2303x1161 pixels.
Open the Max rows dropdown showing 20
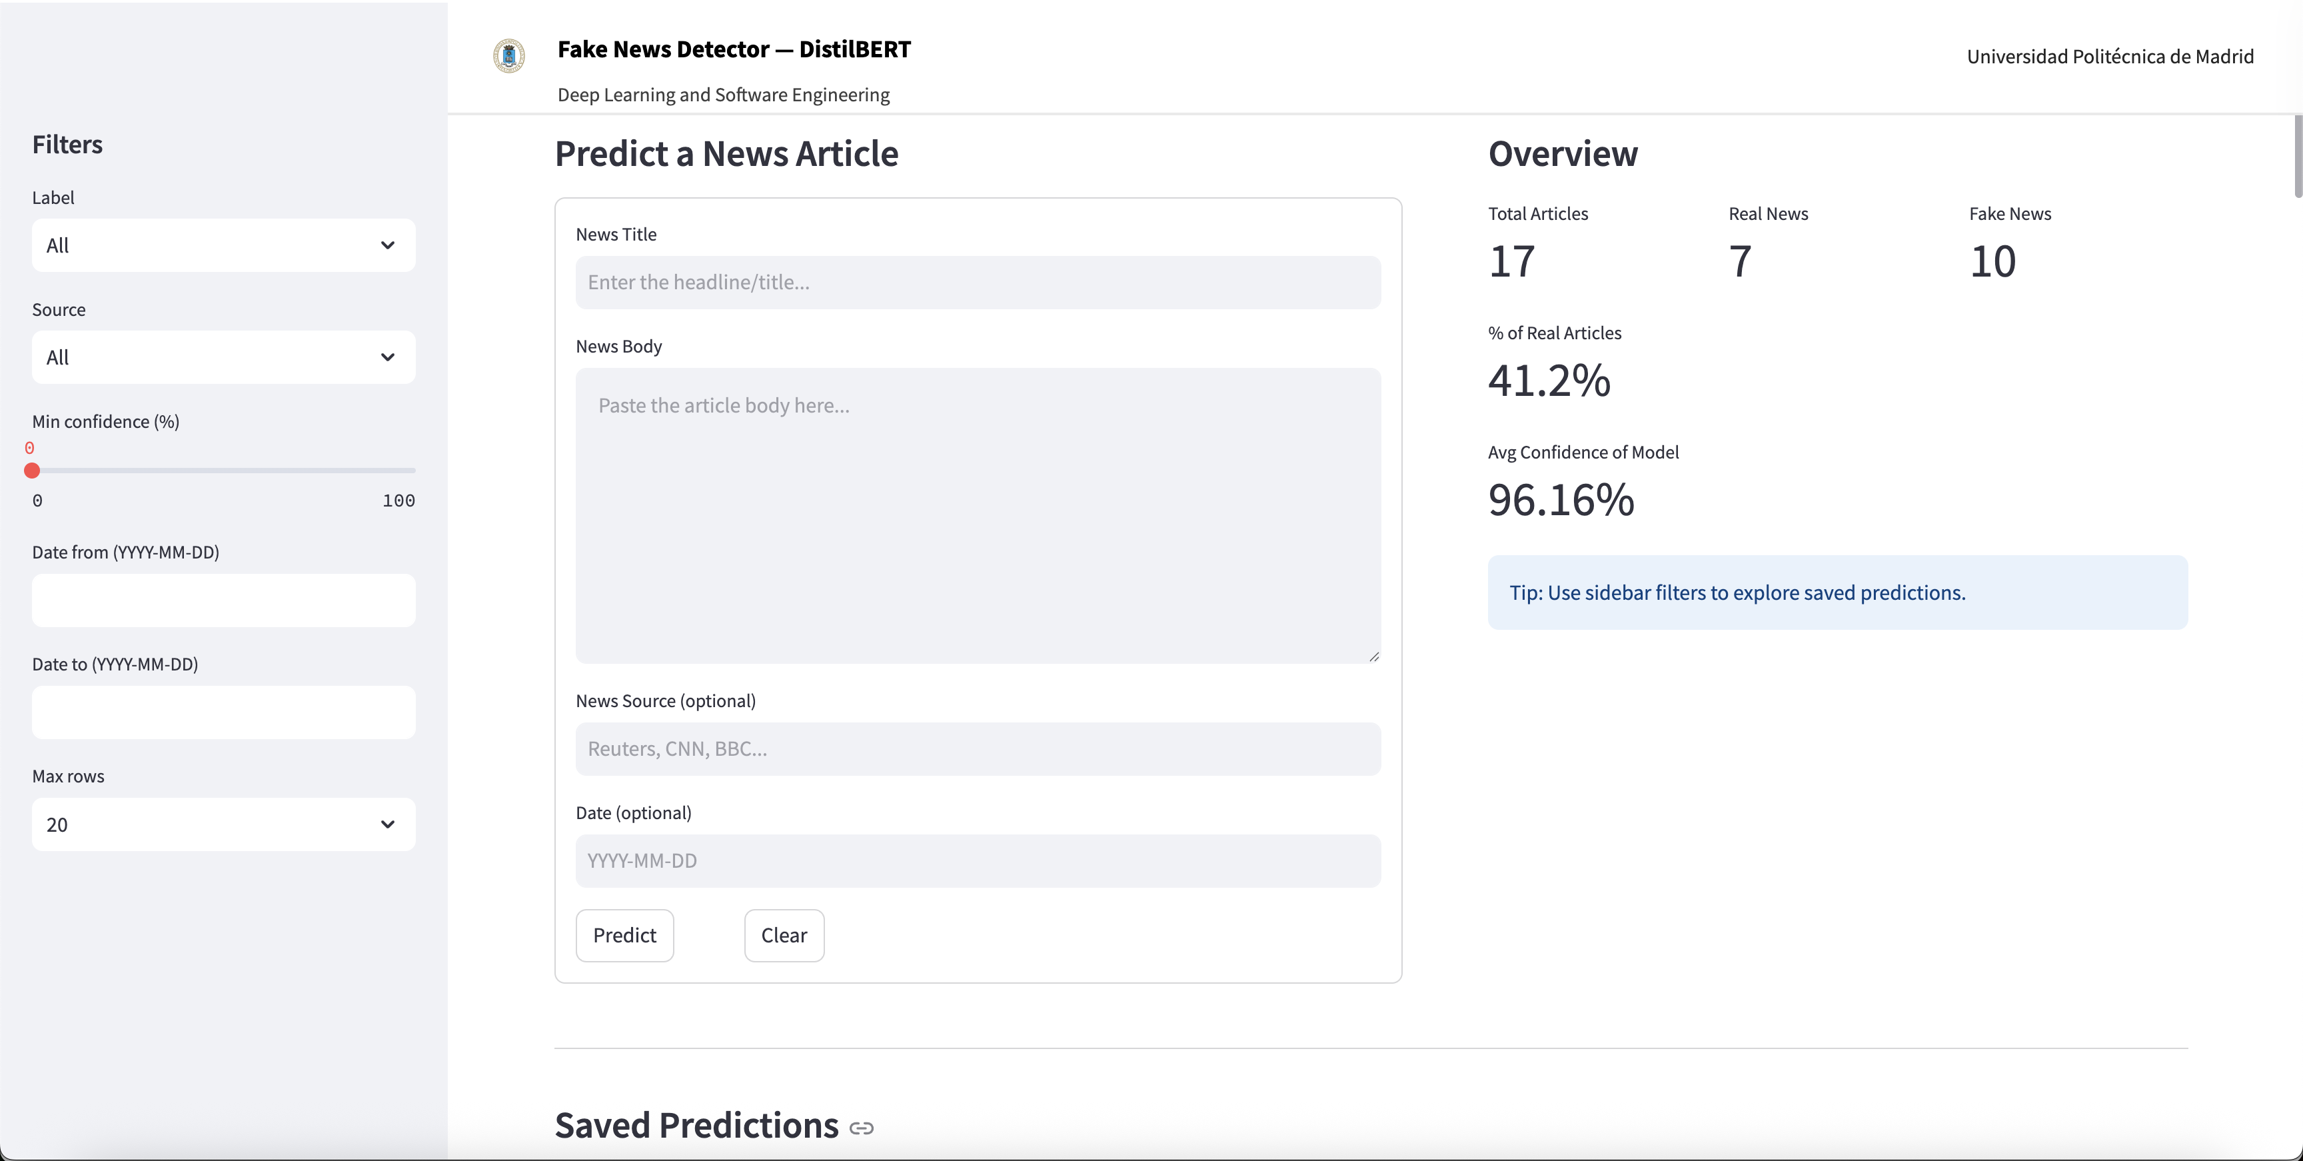point(223,824)
